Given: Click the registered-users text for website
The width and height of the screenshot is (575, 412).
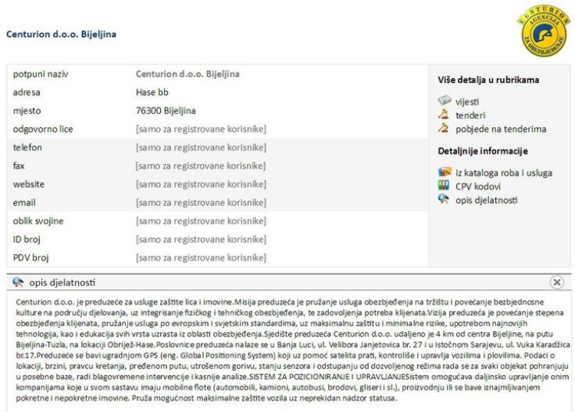Looking at the screenshot, I should coord(201,184).
